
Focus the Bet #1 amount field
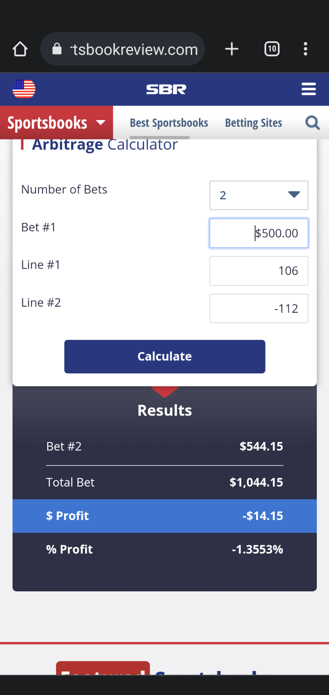pyautogui.click(x=259, y=233)
